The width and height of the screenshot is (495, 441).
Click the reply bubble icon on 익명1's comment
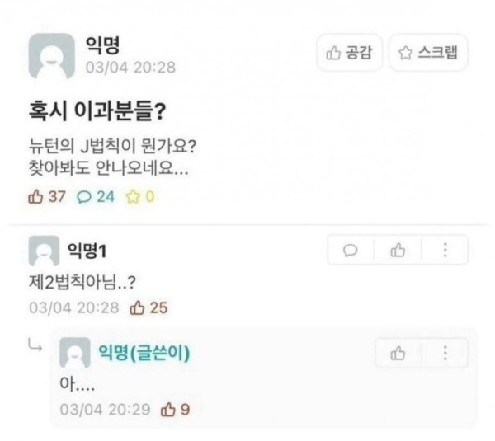point(350,250)
